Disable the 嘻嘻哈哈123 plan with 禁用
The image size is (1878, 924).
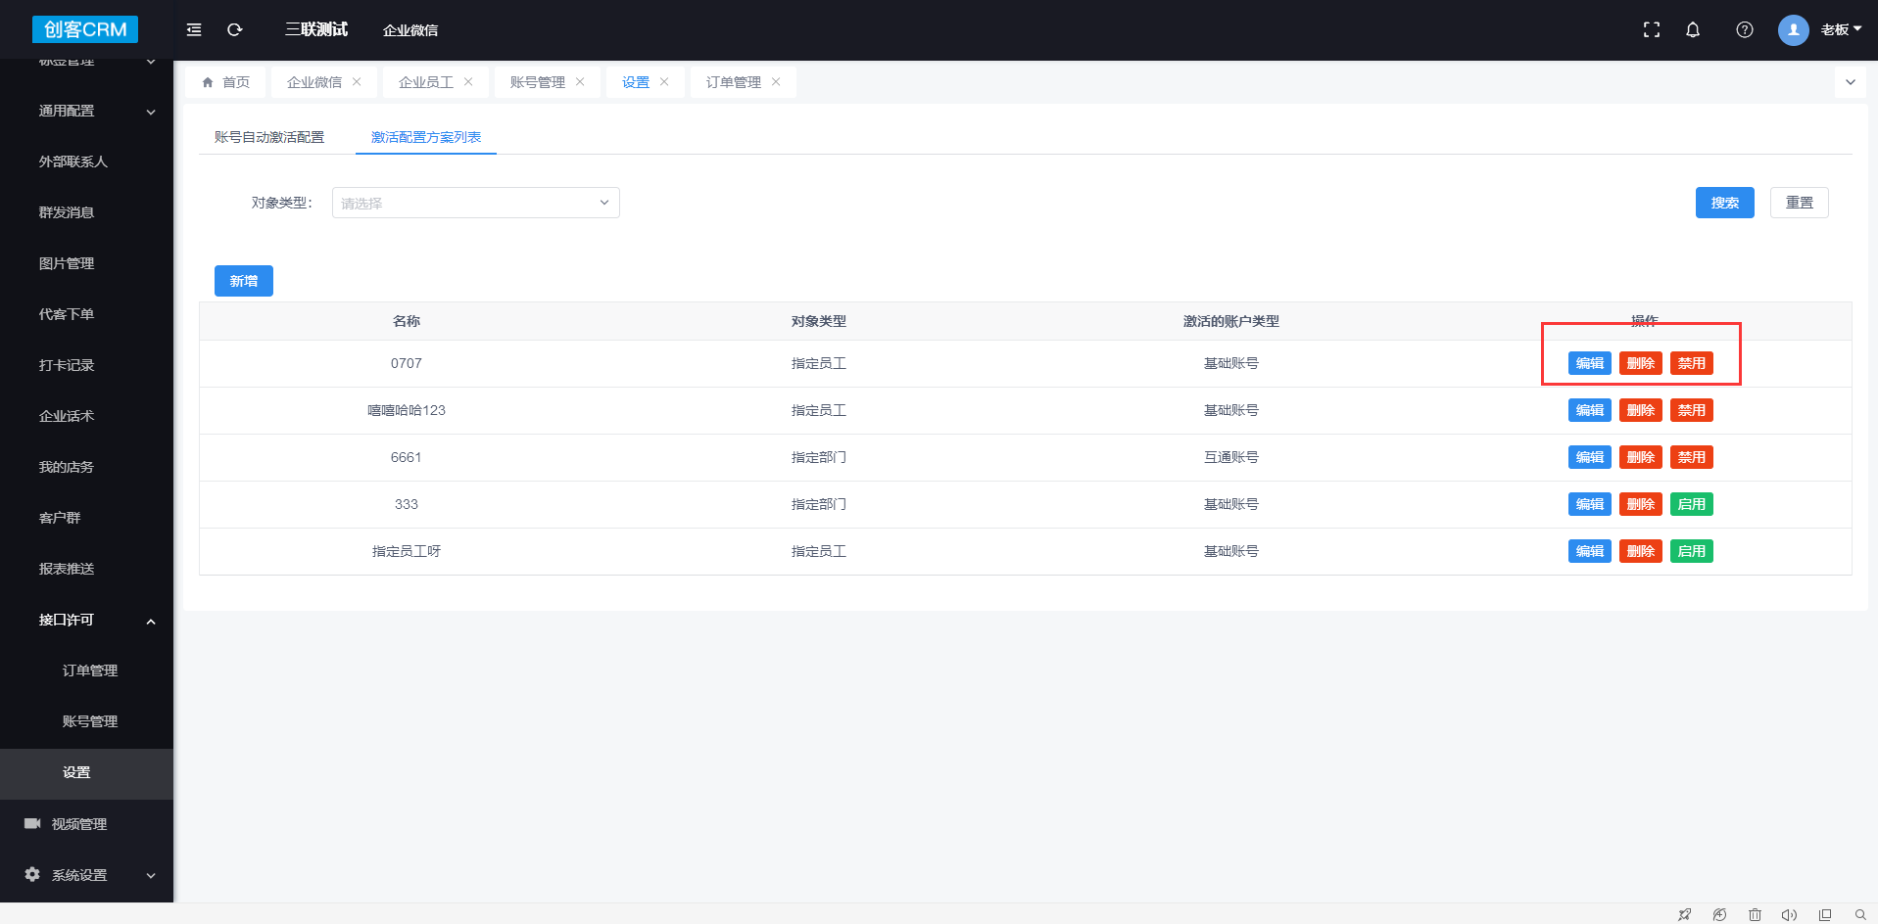[1692, 410]
